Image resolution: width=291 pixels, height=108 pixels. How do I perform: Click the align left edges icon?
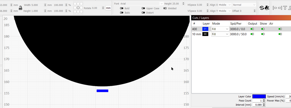pos(275,8)
